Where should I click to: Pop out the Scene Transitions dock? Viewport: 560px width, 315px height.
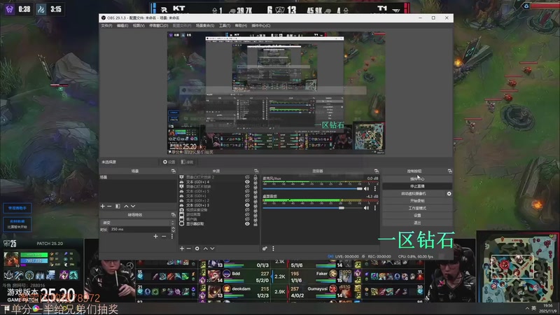(x=173, y=215)
